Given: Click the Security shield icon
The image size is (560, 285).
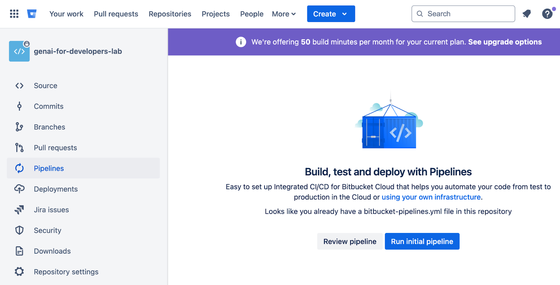Looking at the screenshot, I should pyautogui.click(x=19, y=231).
